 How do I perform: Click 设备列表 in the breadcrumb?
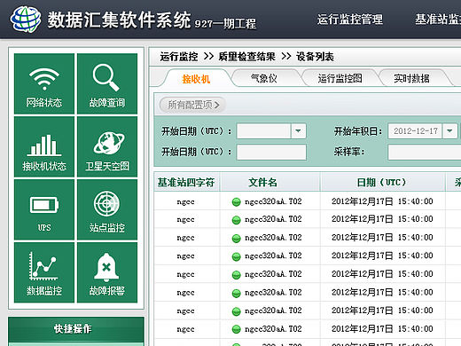[x=315, y=57]
